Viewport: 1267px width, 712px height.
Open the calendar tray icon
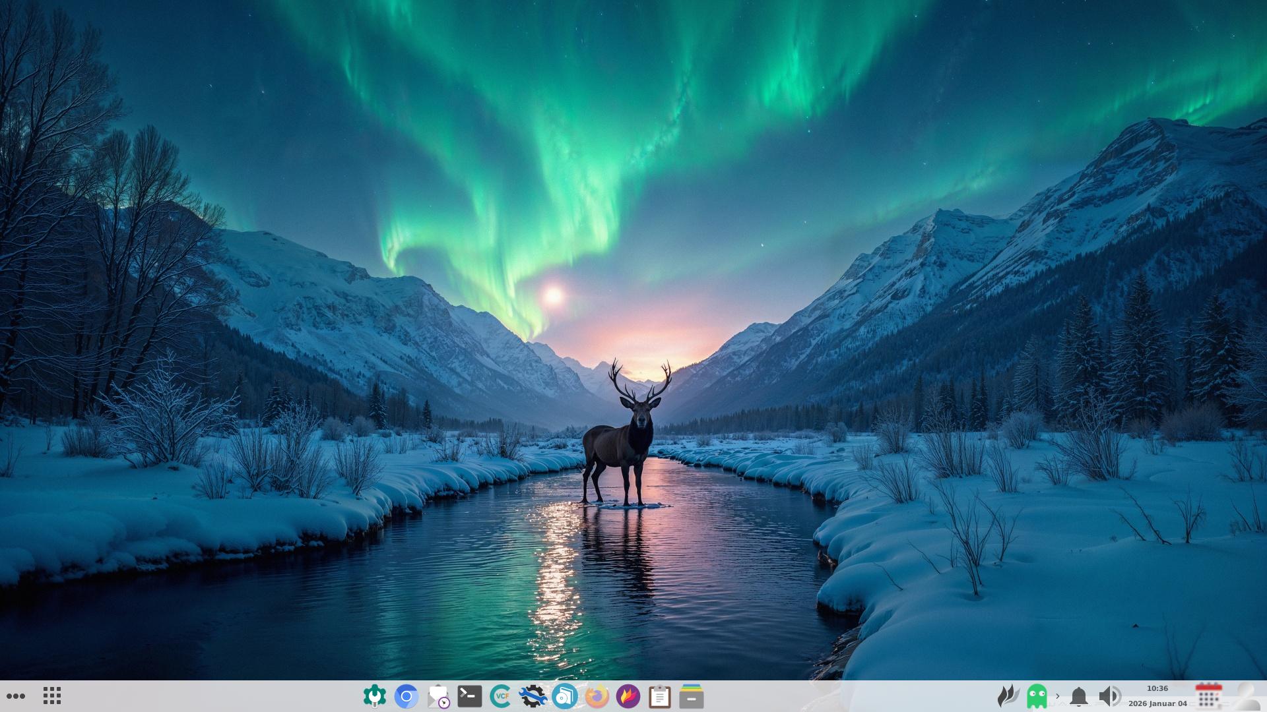point(1208,696)
